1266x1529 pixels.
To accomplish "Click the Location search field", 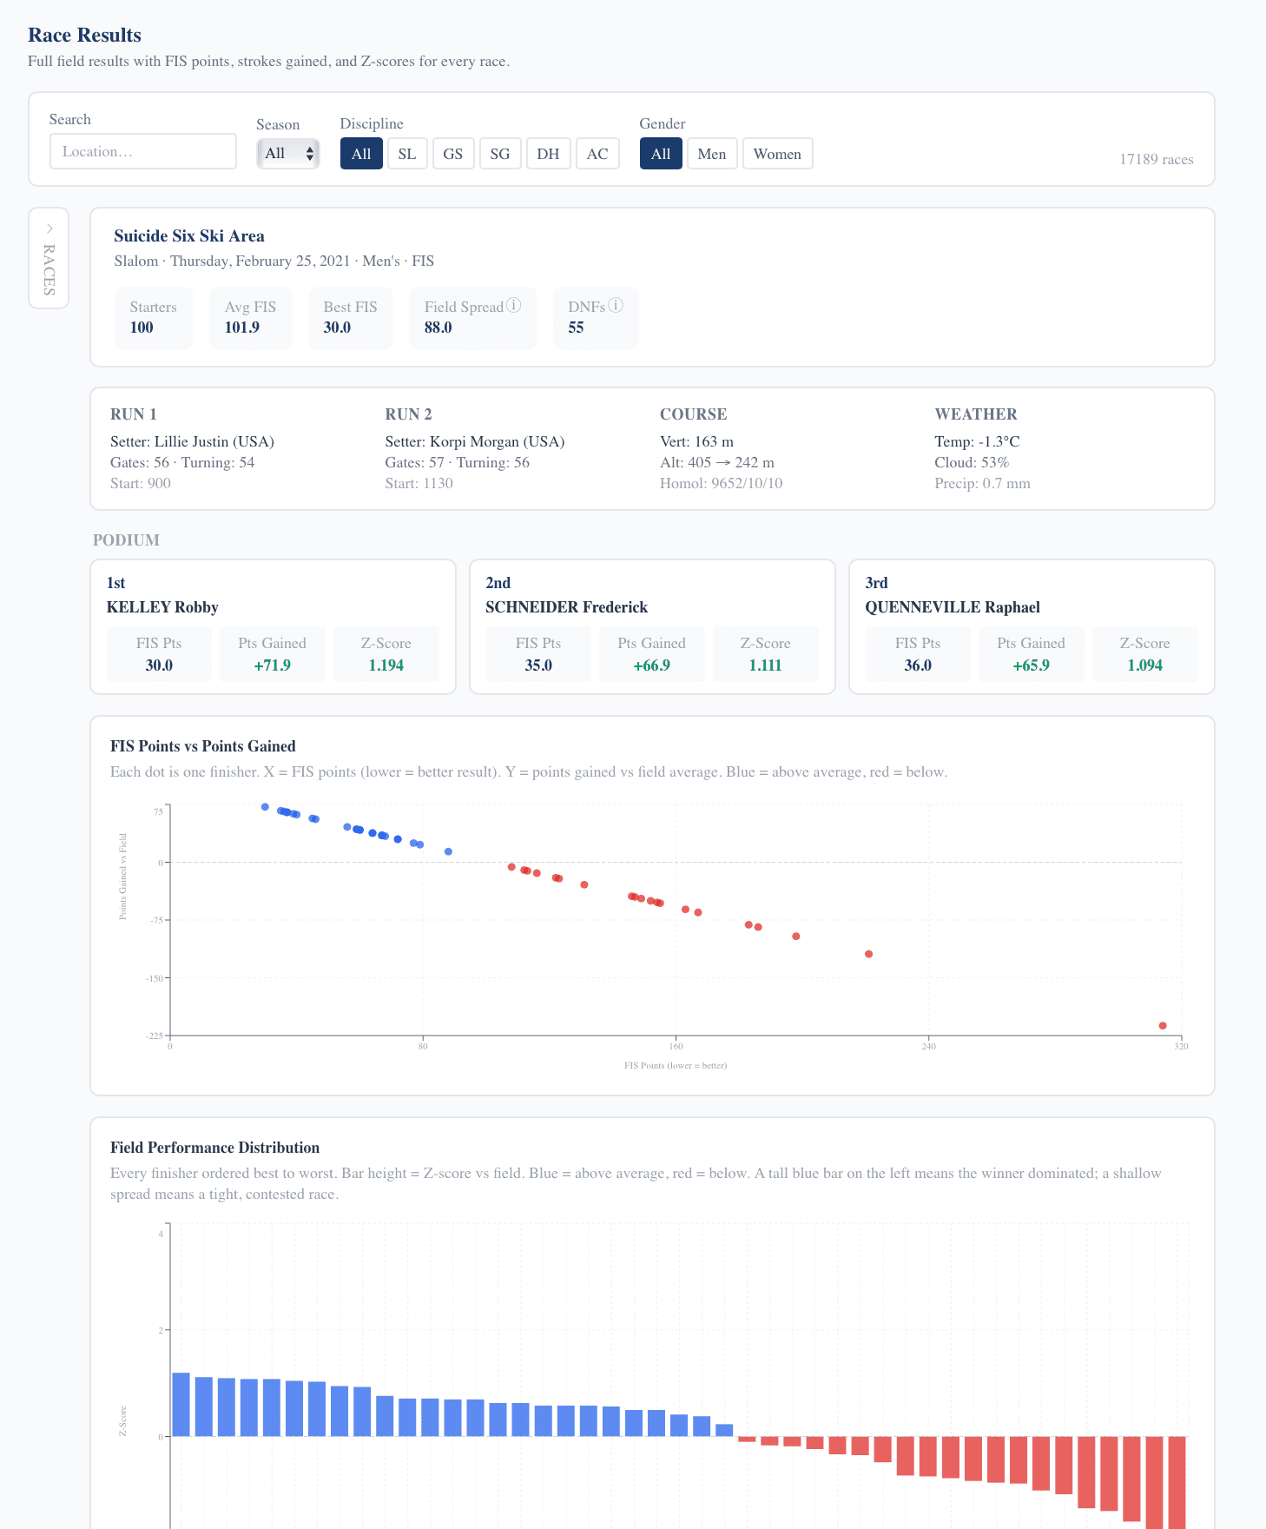I will tap(143, 151).
